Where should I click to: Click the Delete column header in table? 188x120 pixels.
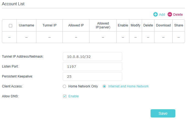(148, 25)
